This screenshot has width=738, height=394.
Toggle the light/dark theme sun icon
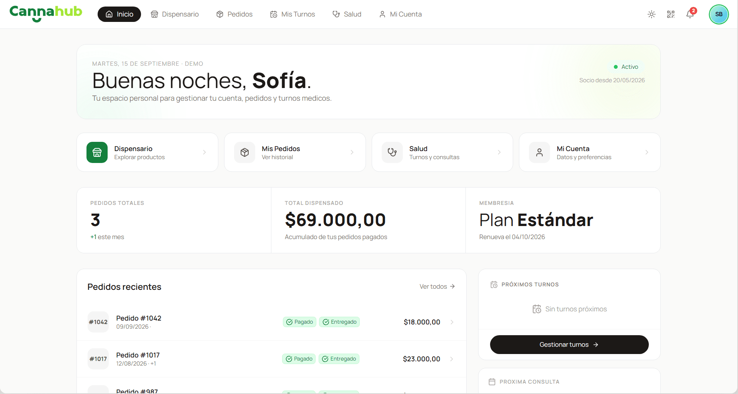click(x=651, y=14)
